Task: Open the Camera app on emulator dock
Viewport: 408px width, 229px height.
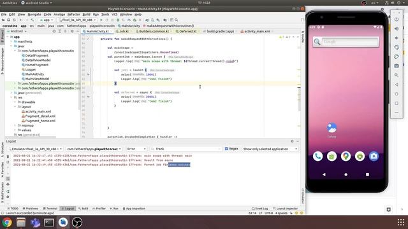Action: coord(374,156)
